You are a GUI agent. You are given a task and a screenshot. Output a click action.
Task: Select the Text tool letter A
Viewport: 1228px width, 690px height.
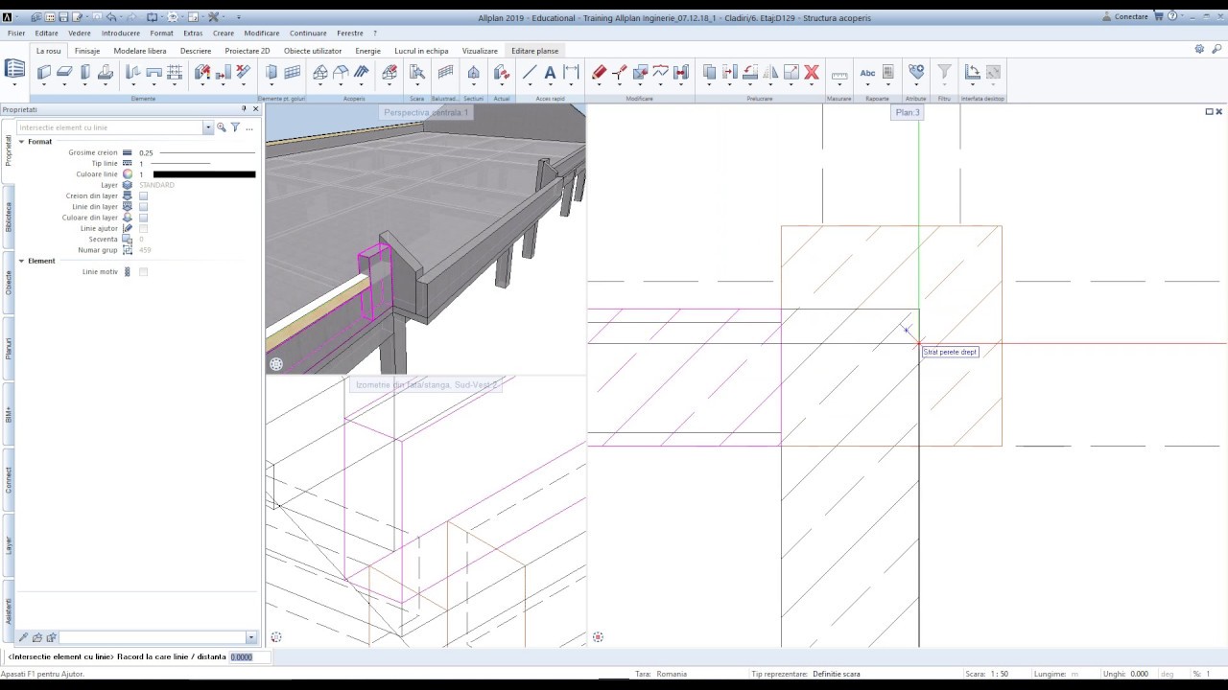(x=550, y=72)
